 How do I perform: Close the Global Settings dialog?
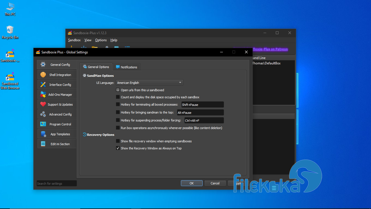pyautogui.click(x=246, y=52)
